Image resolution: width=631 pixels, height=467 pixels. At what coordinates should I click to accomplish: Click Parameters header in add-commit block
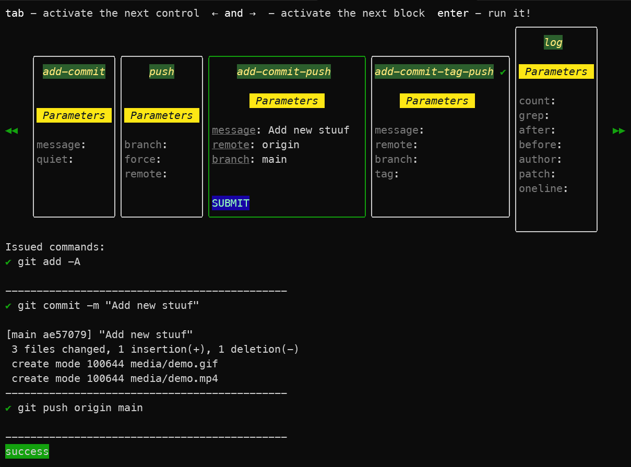[x=74, y=115]
